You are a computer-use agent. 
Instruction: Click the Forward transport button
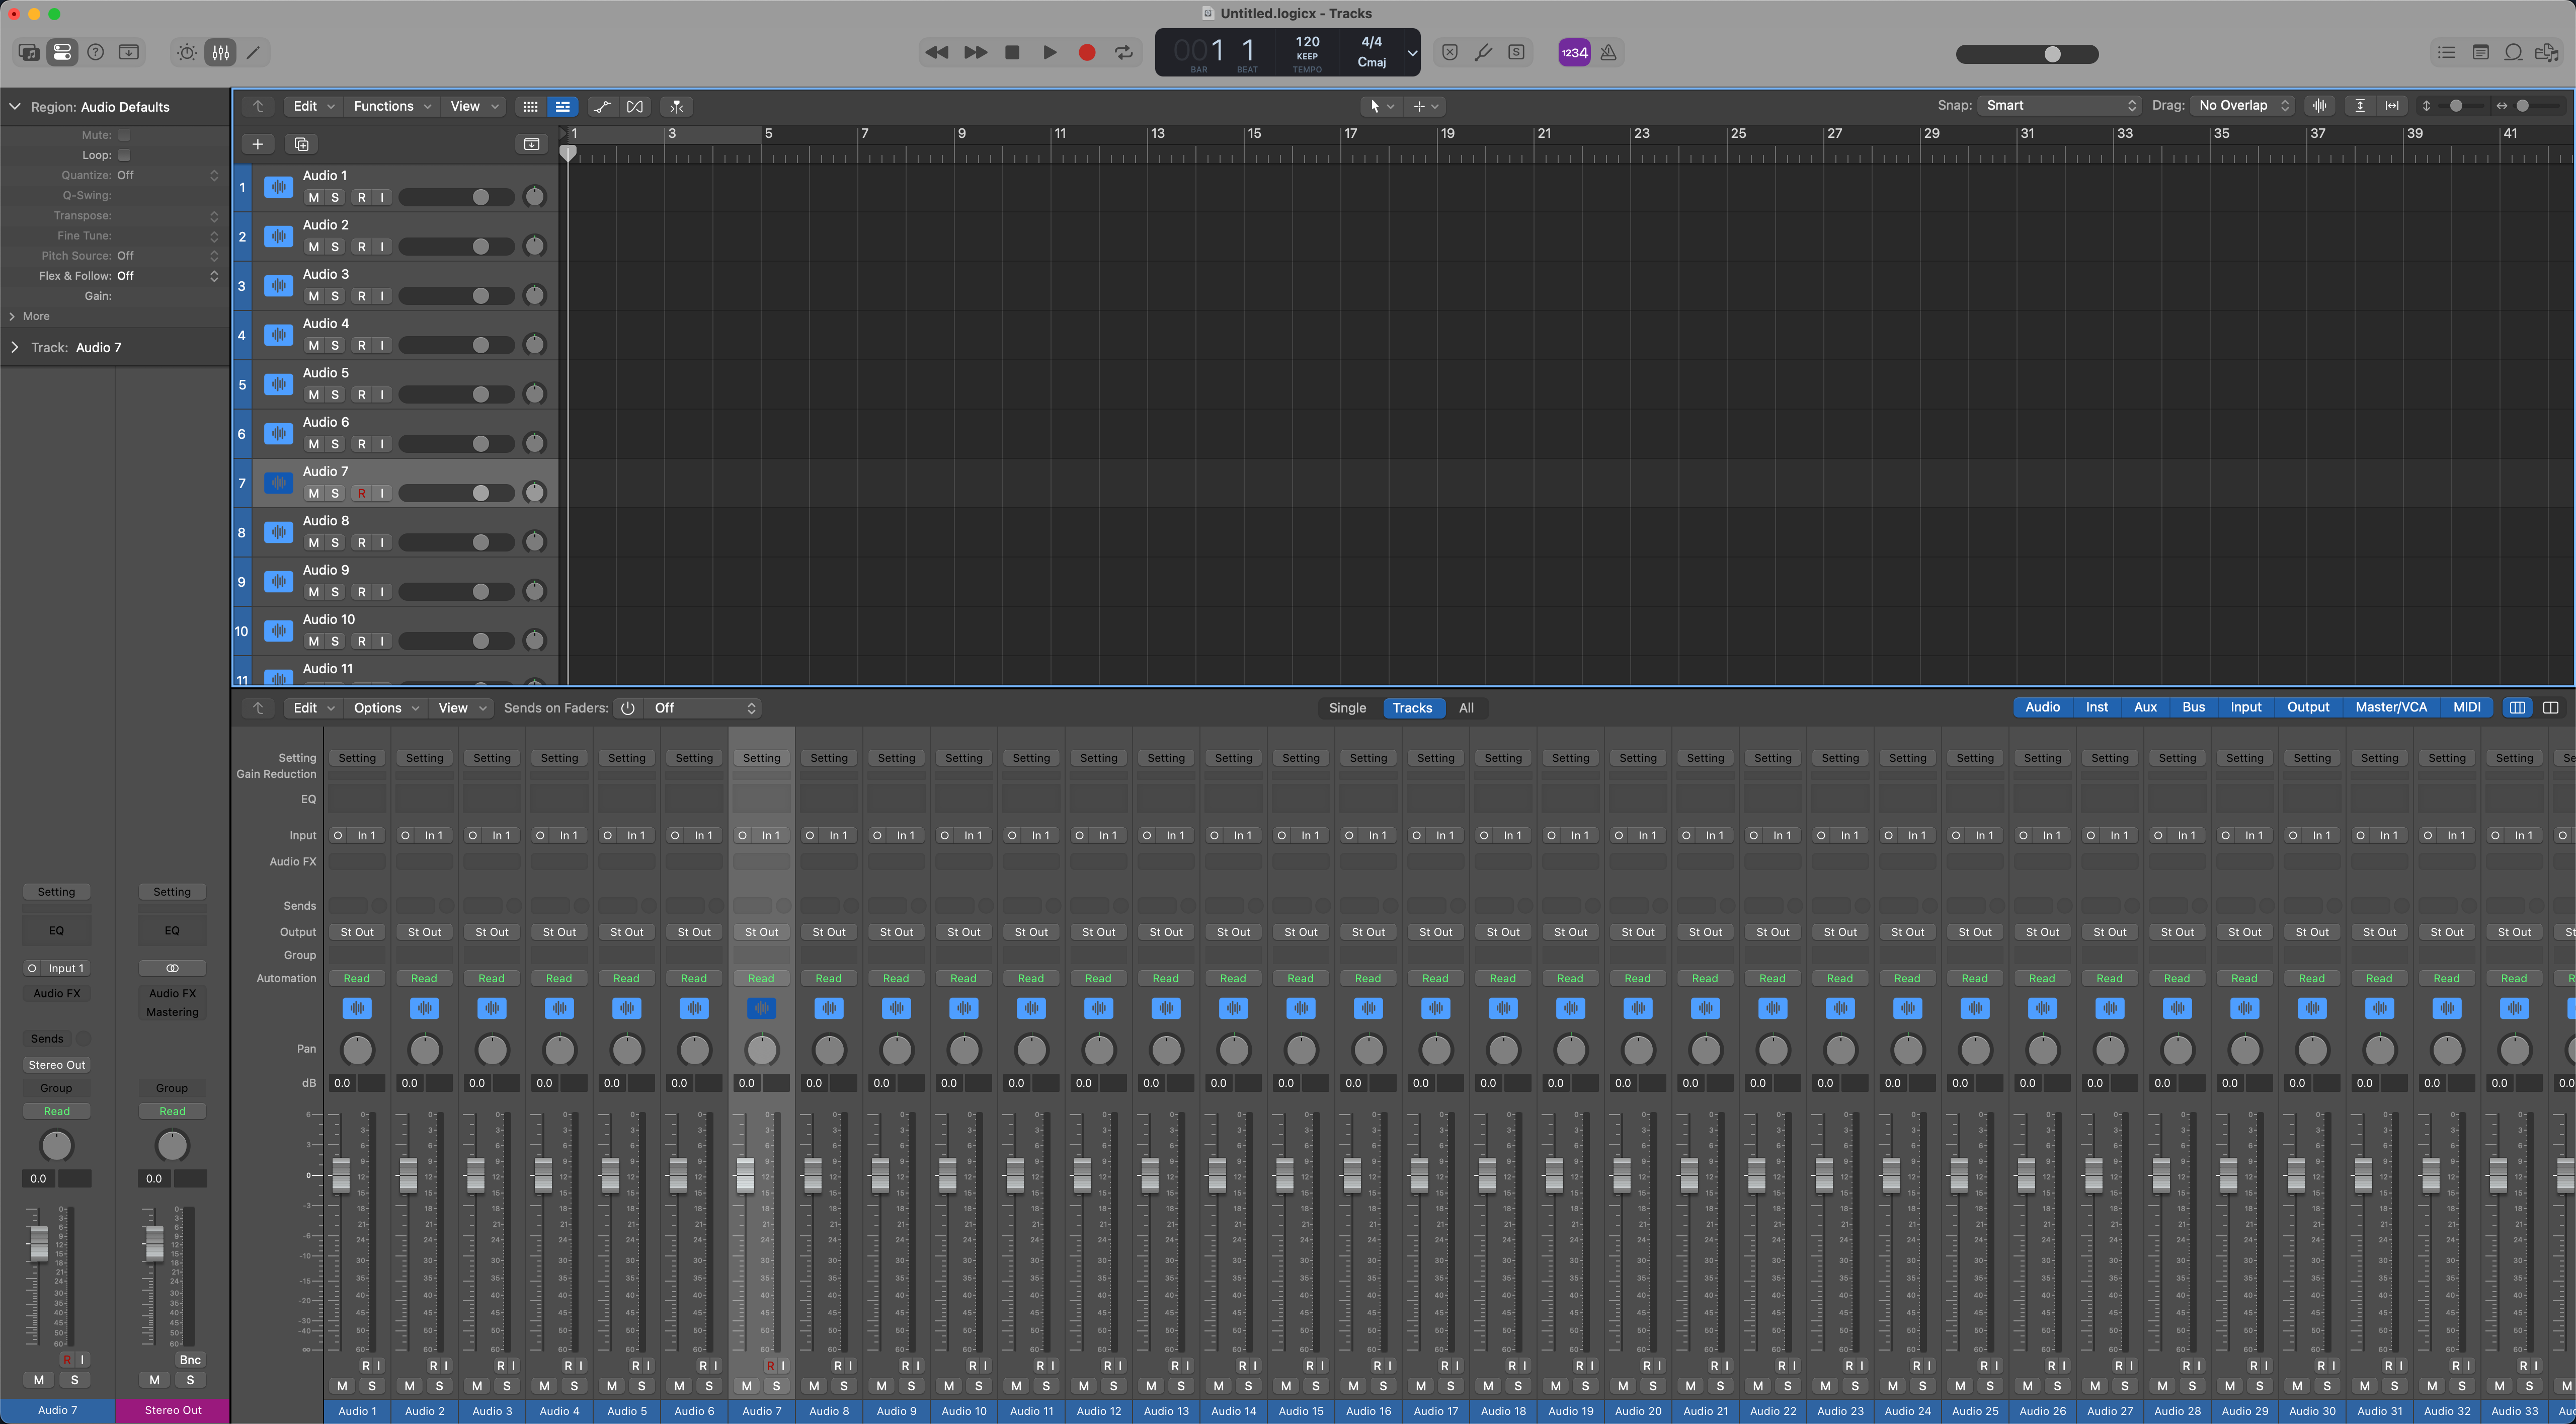pos(975,52)
